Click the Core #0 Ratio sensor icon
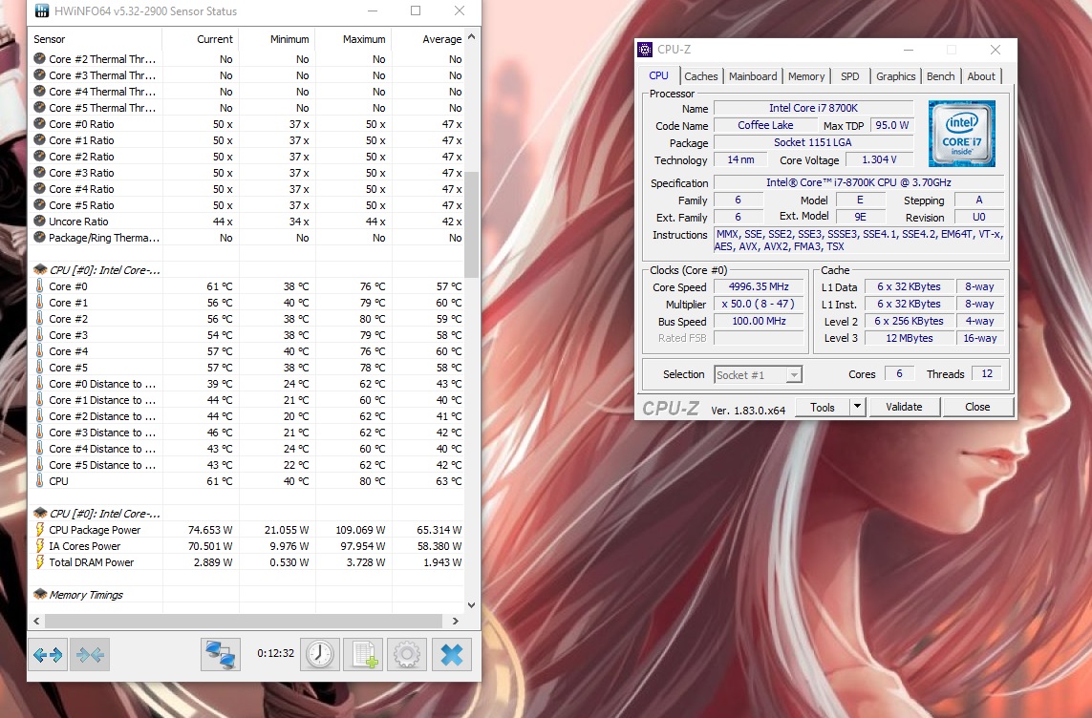Image resolution: width=1092 pixels, height=718 pixels. pos(40,124)
